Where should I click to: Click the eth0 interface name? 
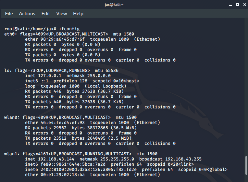pos(9,34)
